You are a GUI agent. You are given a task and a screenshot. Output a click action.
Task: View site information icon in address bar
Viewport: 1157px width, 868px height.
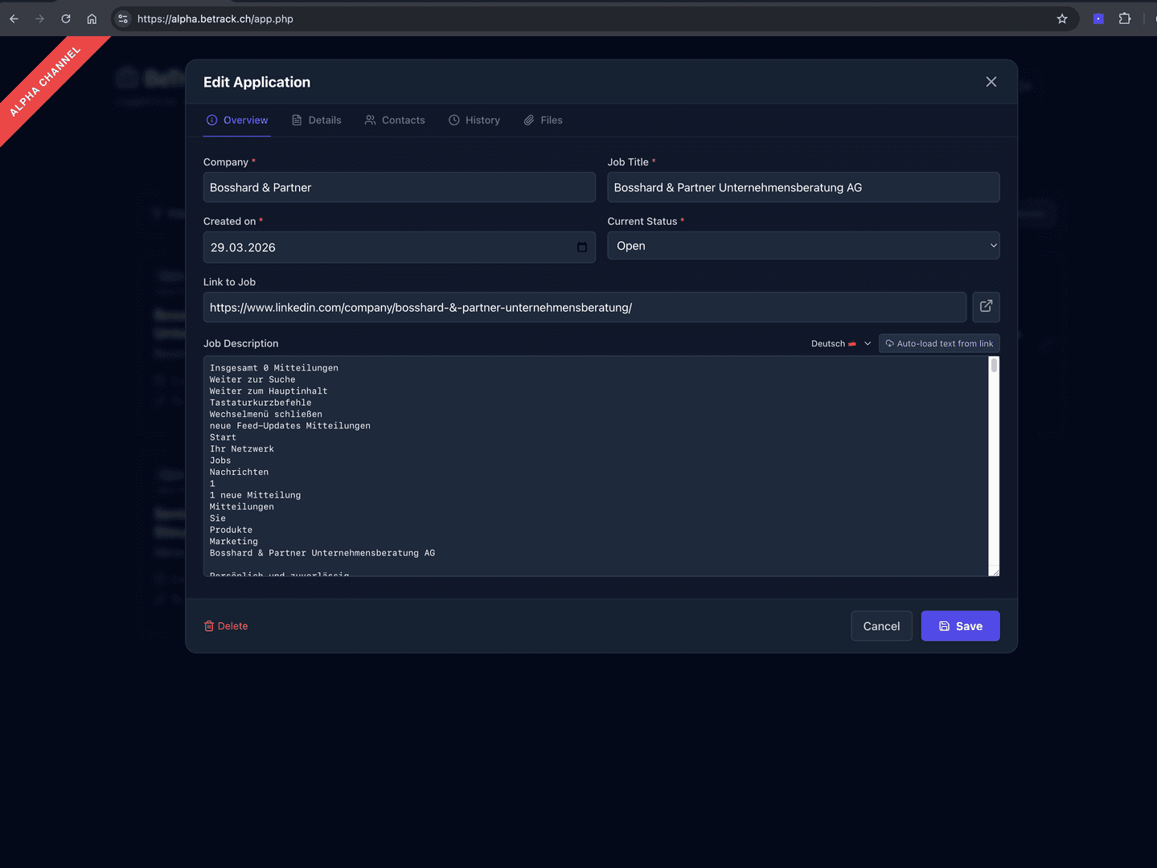point(123,18)
